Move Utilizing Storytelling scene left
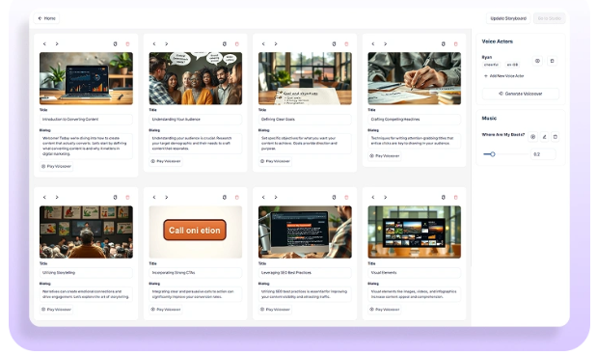This screenshot has width=597, height=355. point(44,198)
